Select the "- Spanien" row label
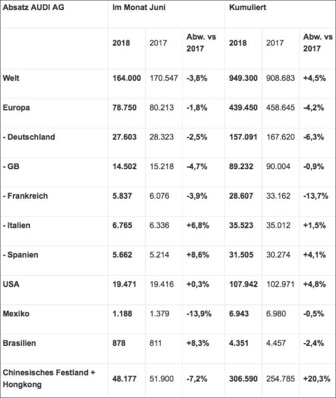Screen dimensions: 336x398 [x=20, y=255]
